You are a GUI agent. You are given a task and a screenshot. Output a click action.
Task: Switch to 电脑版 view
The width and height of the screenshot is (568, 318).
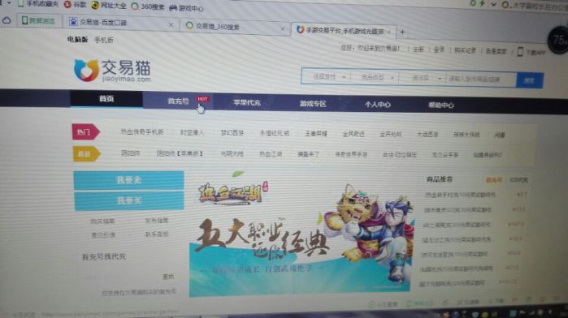point(77,39)
